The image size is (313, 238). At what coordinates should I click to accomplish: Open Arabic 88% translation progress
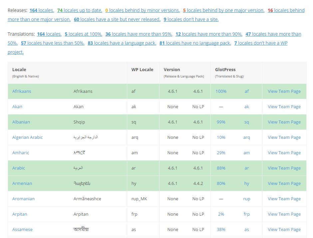221,168
